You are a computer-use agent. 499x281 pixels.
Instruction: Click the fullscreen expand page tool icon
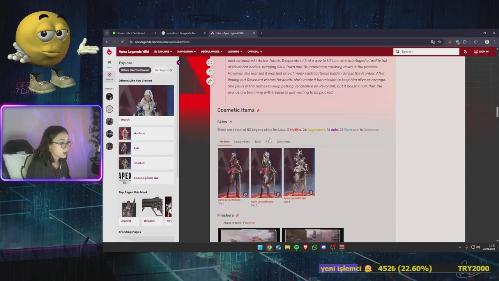[x=210, y=62]
